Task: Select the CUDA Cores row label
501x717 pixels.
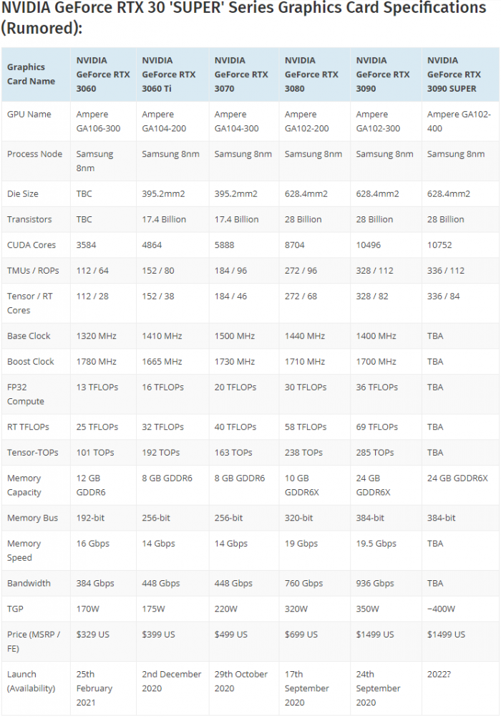Action: point(31,245)
